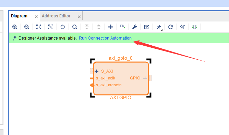Click the Validate Design checkmark icon
This screenshot has width=229, height=135.
coord(147,27)
